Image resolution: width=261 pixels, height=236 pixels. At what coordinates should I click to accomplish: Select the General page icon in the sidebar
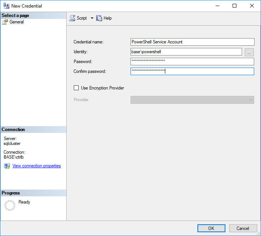click(5, 22)
